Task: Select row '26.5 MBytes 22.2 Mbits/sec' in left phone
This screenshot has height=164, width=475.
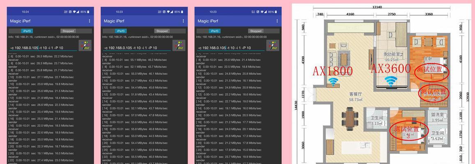Action: pos(41,57)
